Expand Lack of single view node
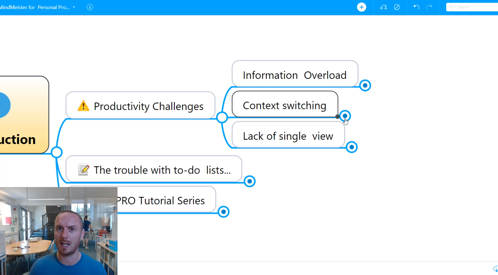 [352, 147]
